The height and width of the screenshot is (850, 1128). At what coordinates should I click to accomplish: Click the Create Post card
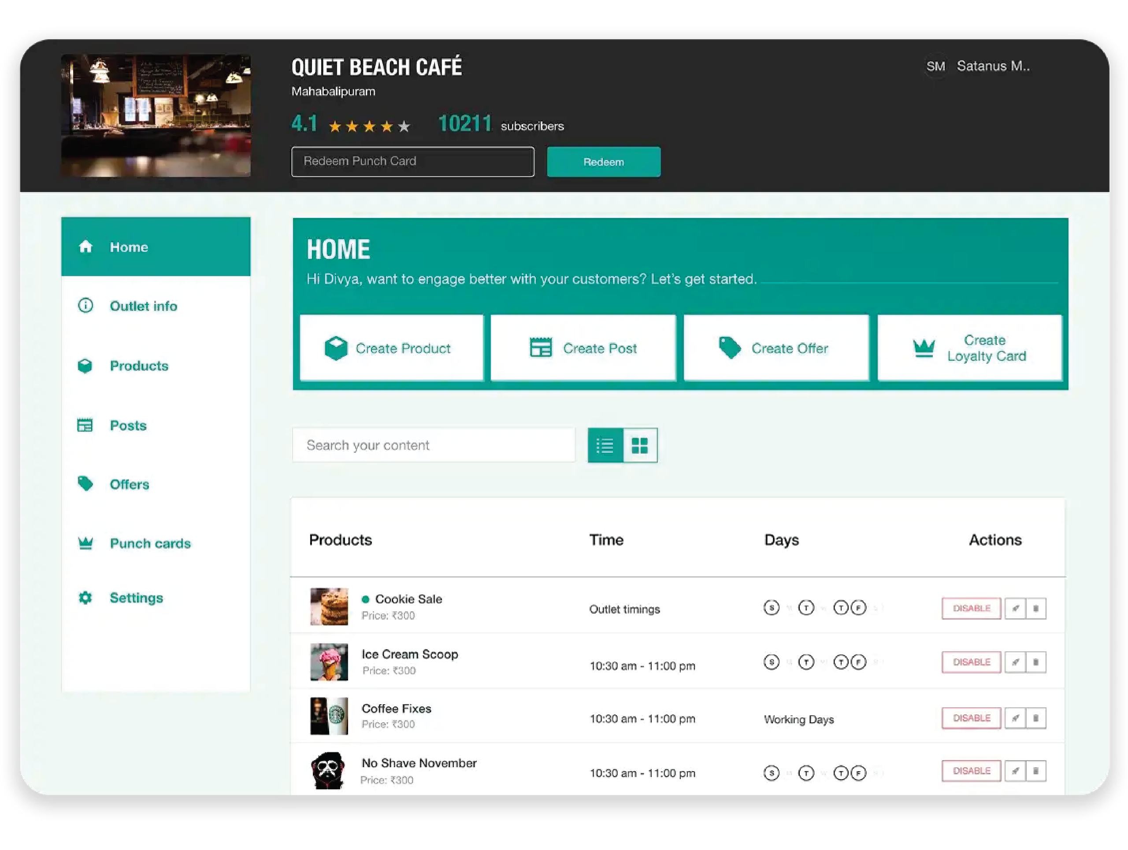coord(583,348)
